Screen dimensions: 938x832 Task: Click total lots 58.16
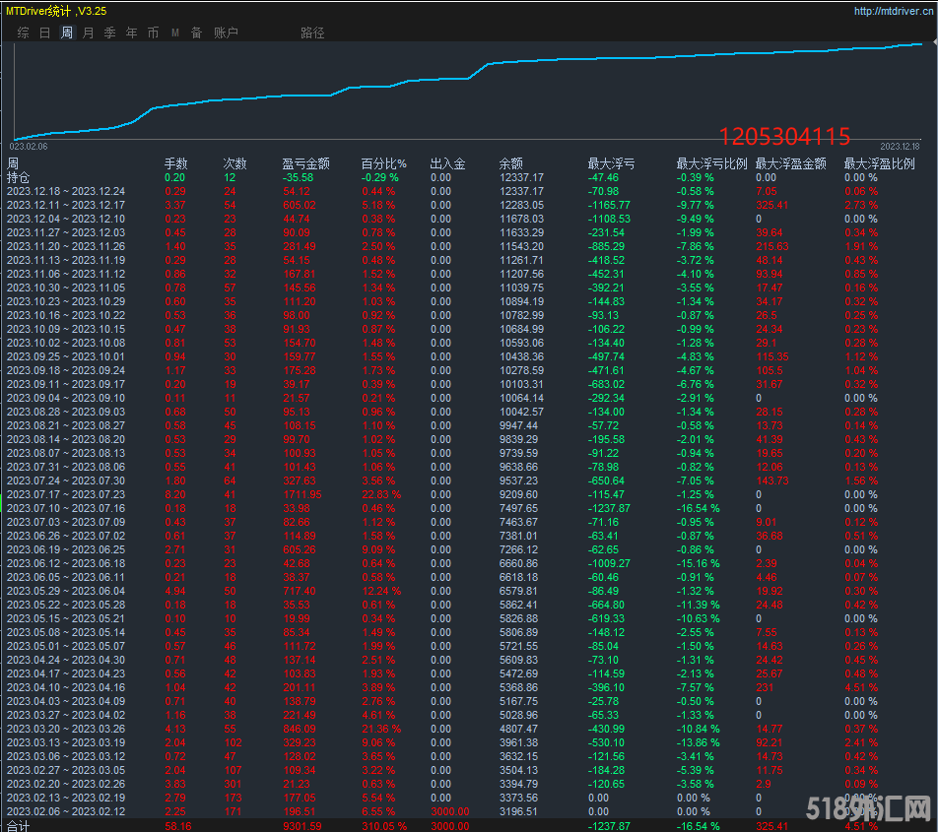coord(178,826)
